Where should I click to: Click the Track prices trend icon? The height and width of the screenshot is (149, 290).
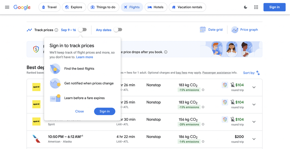point(29,30)
